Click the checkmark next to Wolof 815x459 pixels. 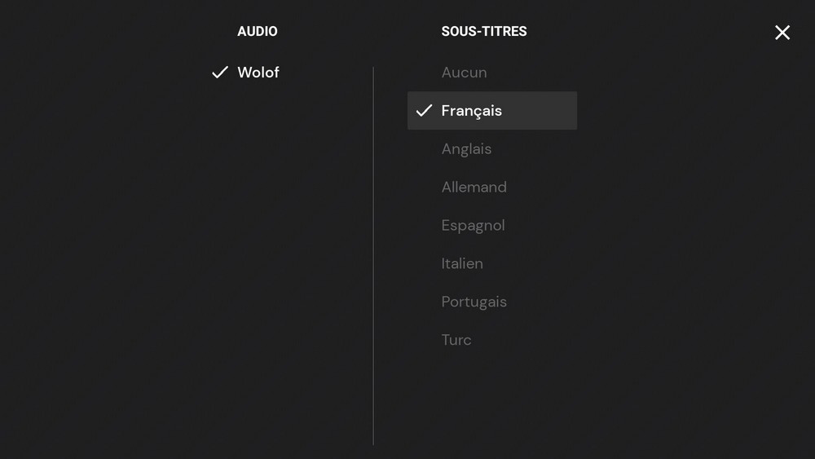click(219, 73)
